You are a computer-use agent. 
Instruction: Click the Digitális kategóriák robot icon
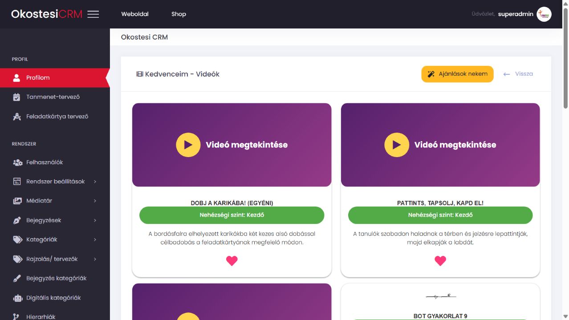[x=17, y=298]
